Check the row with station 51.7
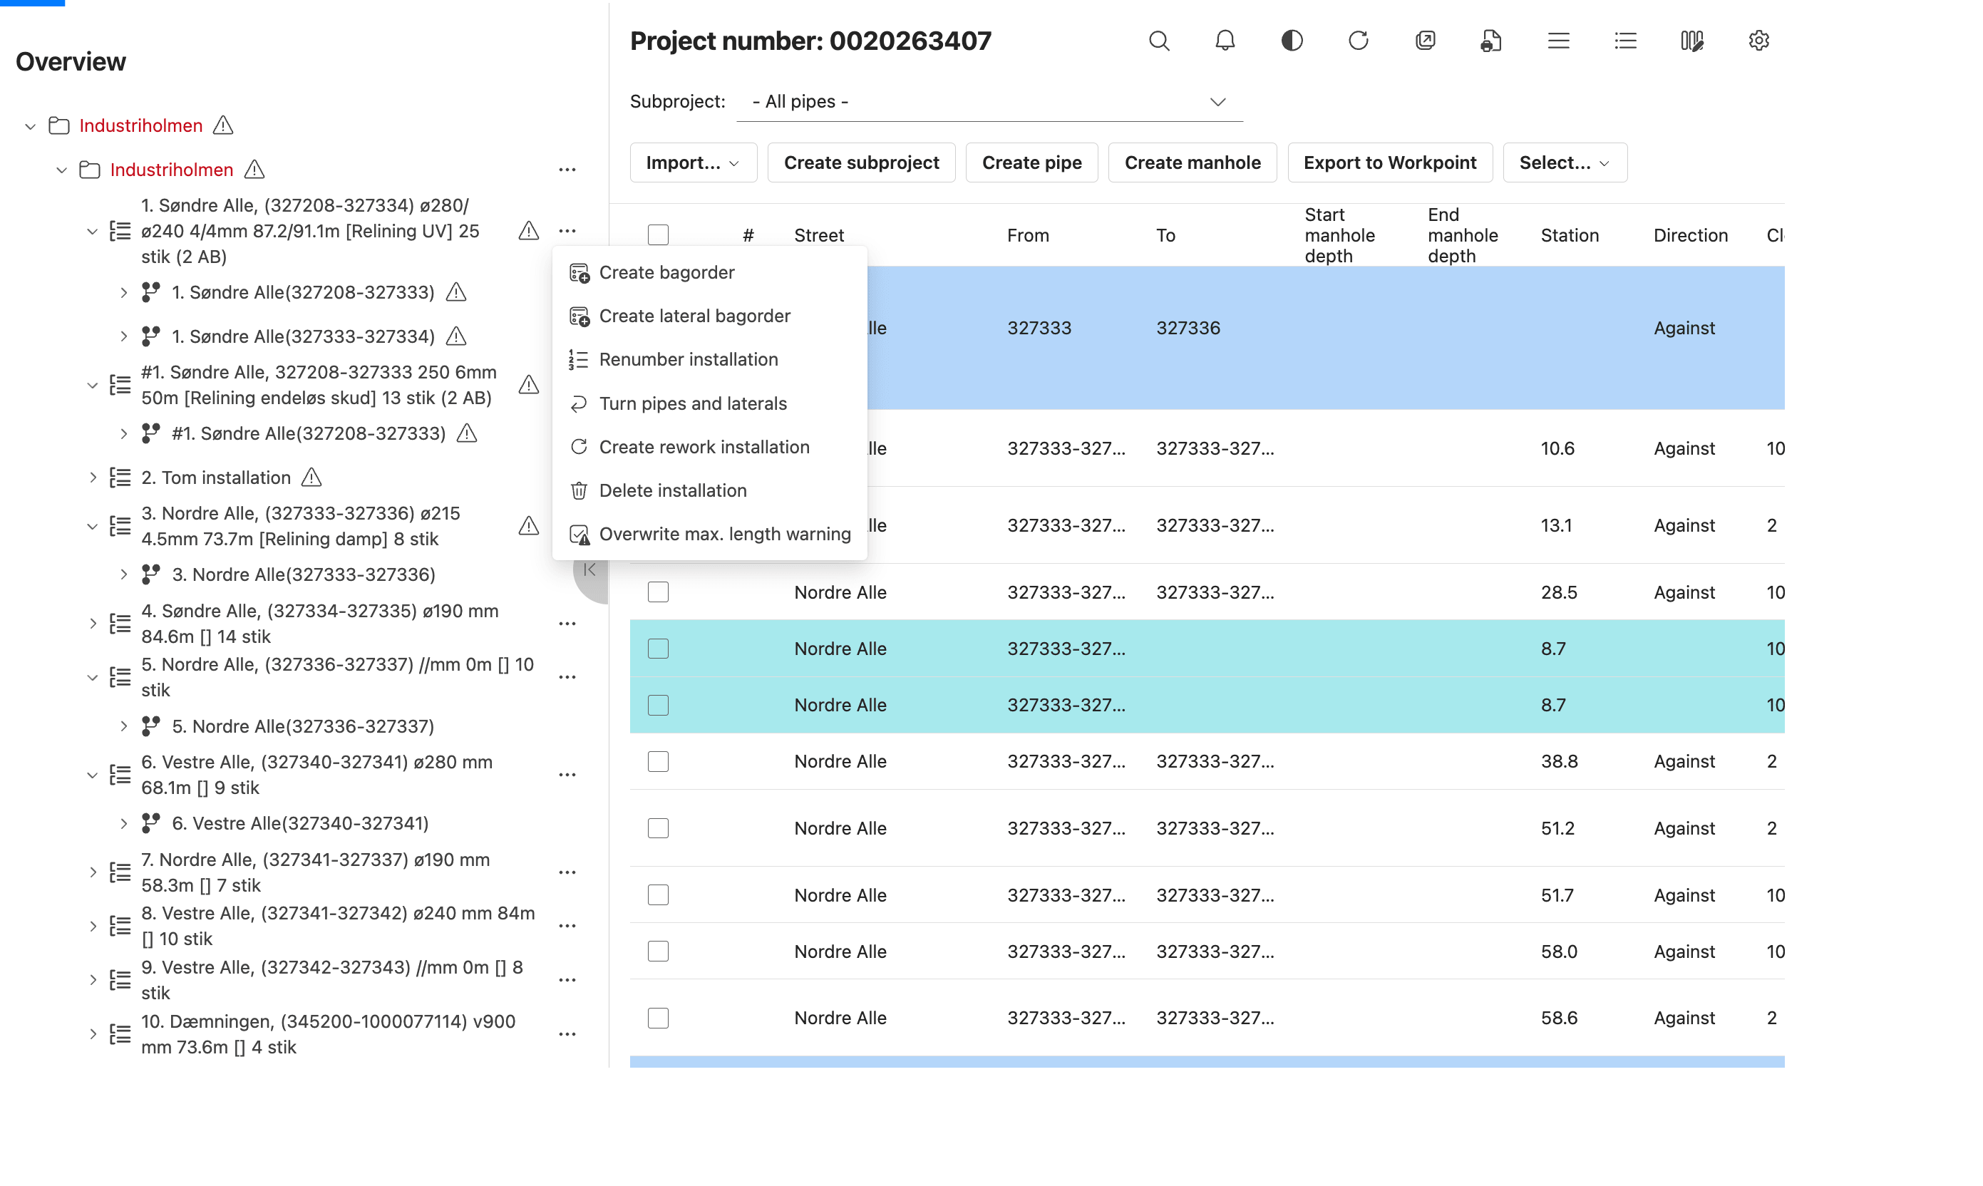Image resolution: width=1983 pixels, height=1186 pixels. click(x=658, y=895)
